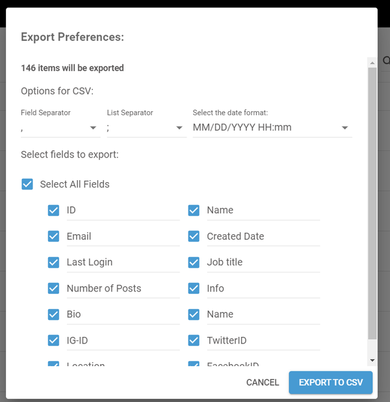Toggle the Number of Posts checkbox

(53, 288)
